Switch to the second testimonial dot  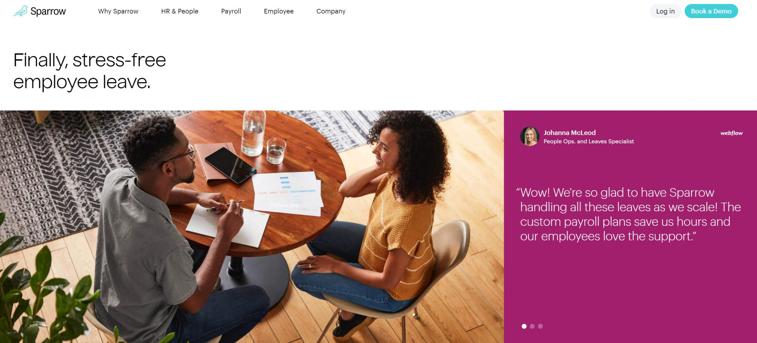pos(532,326)
